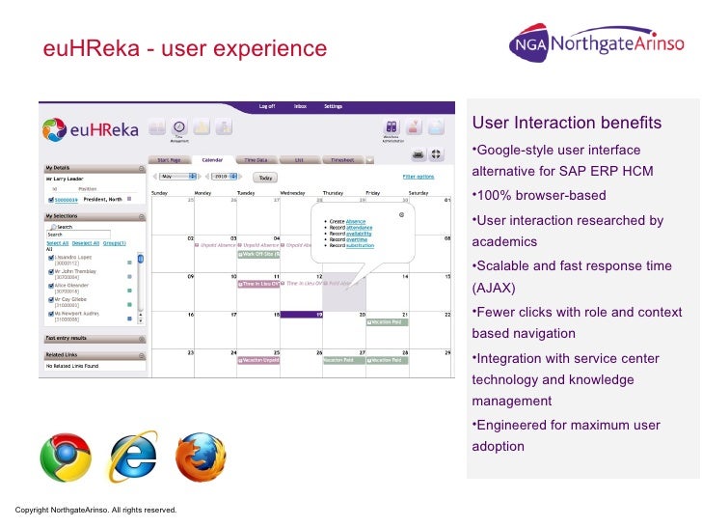The image size is (702, 527).
Task: Collapse the My Selections panel
Action: point(142,217)
